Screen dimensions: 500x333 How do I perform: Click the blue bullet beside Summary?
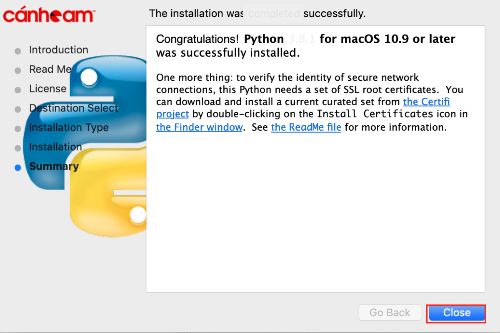click(x=17, y=168)
